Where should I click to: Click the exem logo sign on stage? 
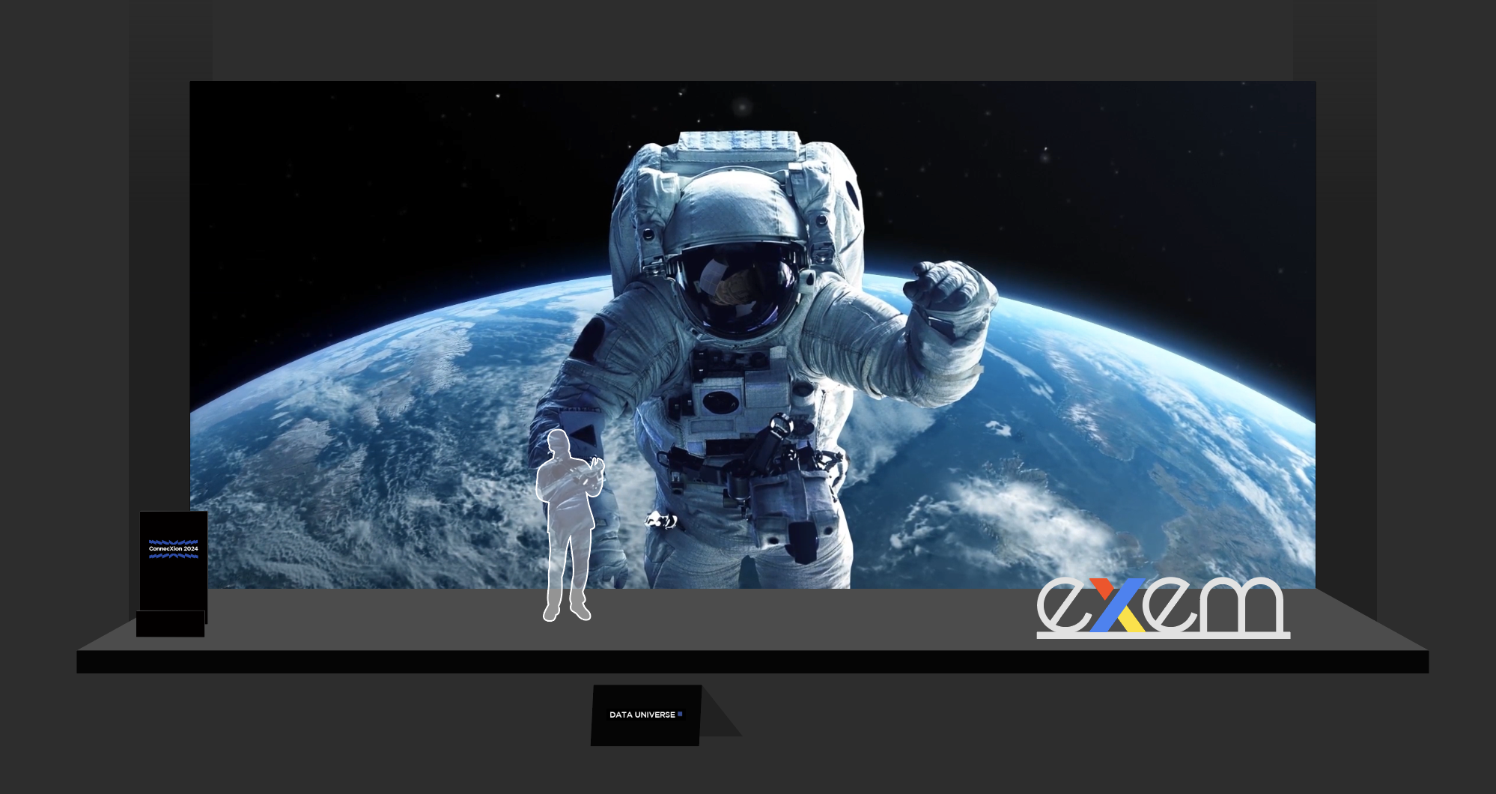pyautogui.click(x=1163, y=607)
